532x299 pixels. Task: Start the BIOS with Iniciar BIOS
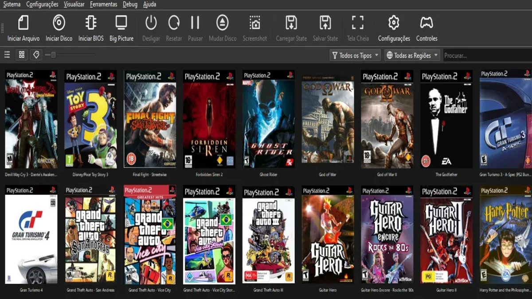91,23
